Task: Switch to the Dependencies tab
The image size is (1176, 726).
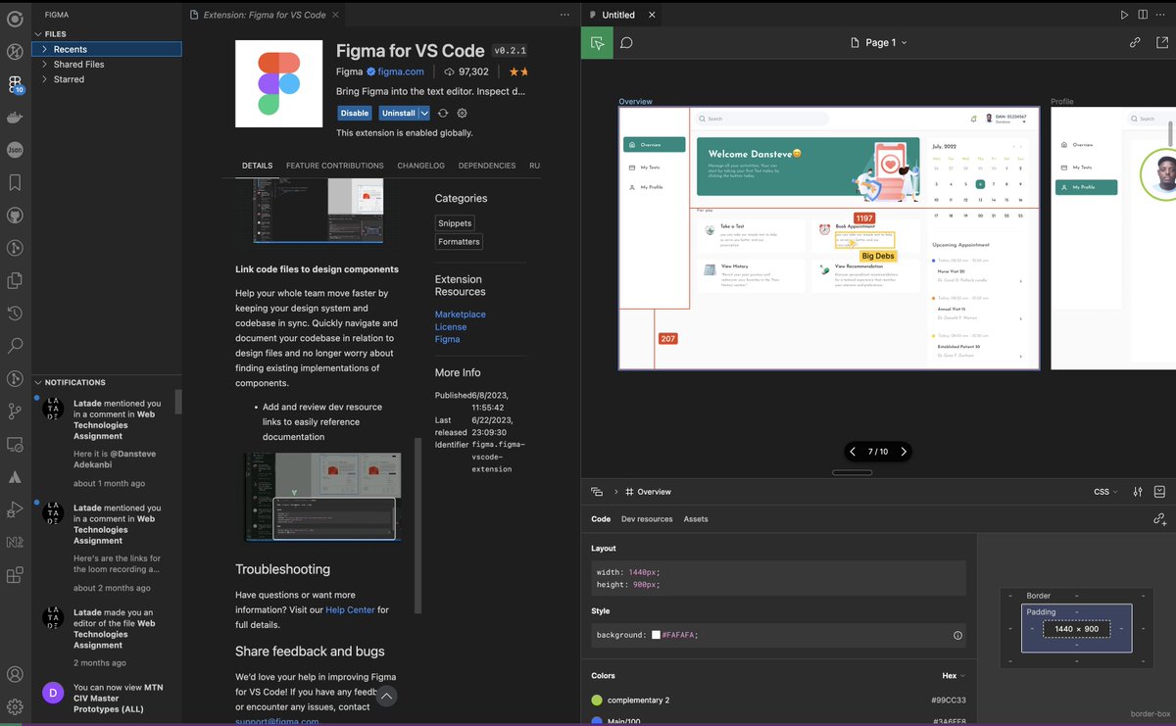Action: (487, 166)
